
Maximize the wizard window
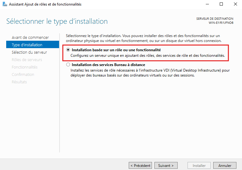click(221, 4)
